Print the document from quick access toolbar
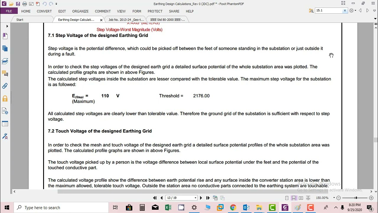The width and height of the screenshot is (378, 213). point(25,4)
